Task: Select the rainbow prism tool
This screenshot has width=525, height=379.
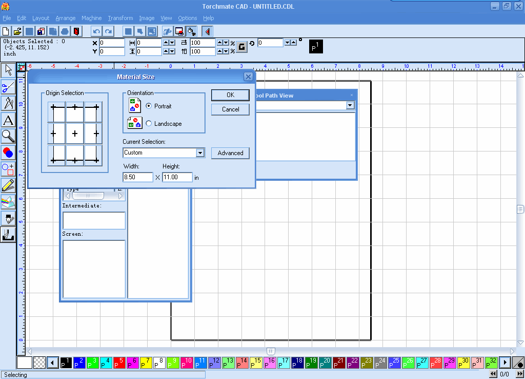Action: coord(8,202)
